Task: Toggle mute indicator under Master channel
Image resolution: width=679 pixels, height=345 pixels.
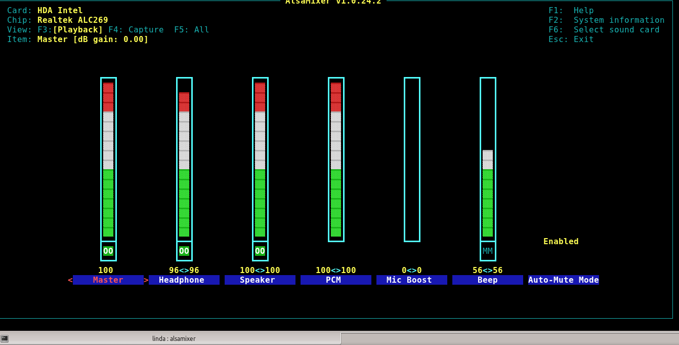Action: coord(108,251)
